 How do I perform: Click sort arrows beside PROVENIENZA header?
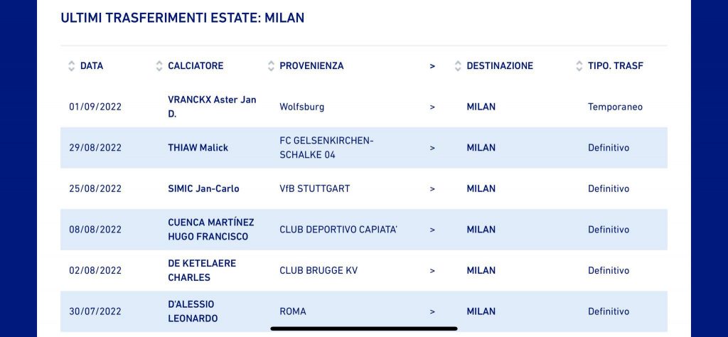271,66
